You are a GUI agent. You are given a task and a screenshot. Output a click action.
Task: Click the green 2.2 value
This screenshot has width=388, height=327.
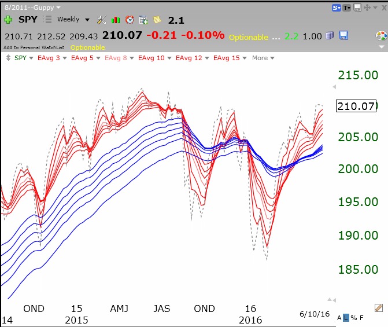[291, 36]
